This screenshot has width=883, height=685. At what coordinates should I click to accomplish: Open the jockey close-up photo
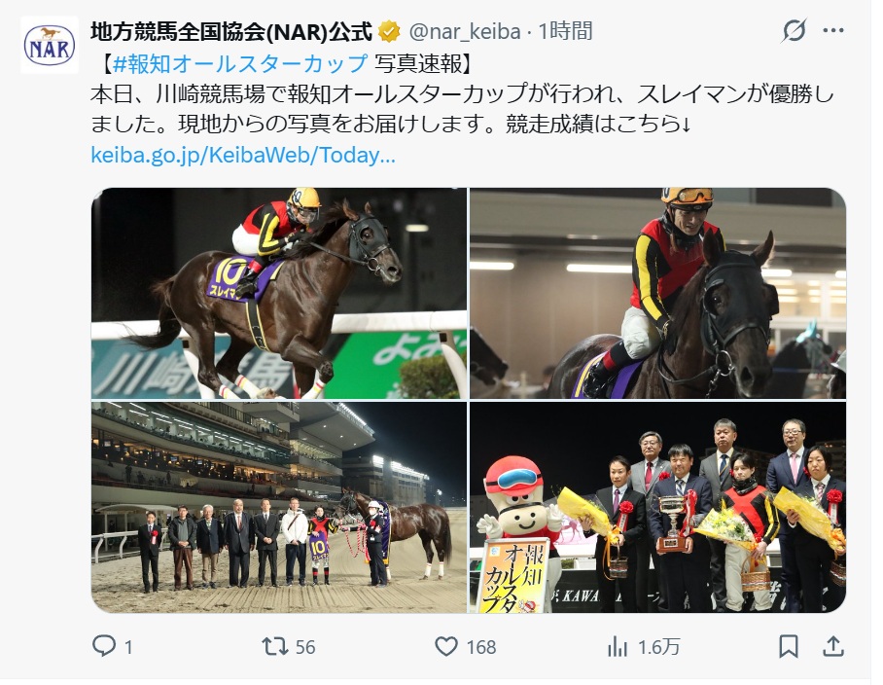(x=657, y=293)
